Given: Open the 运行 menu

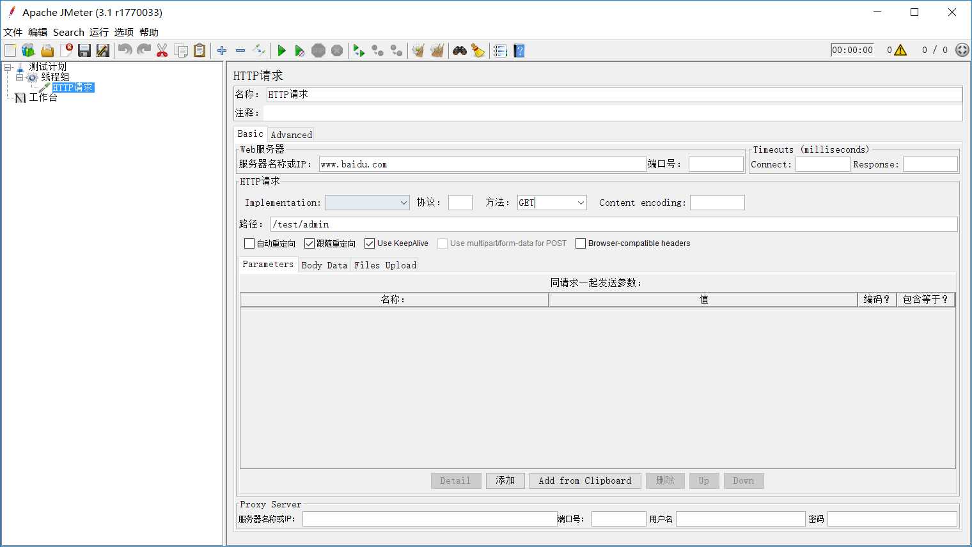Looking at the screenshot, I should click(x=99, y=32).
